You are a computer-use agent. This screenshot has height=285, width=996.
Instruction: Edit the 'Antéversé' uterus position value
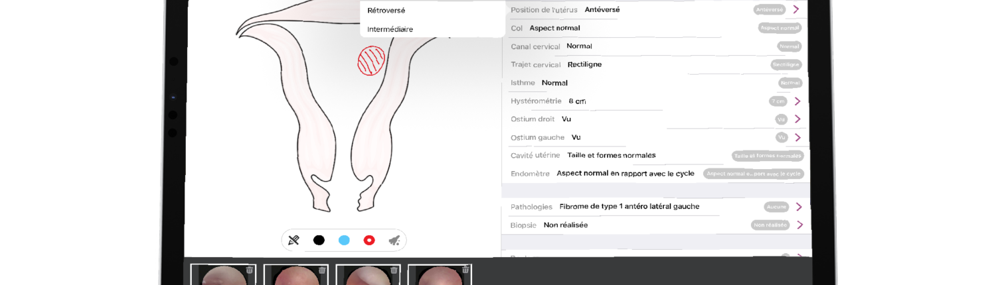[602, 9]
